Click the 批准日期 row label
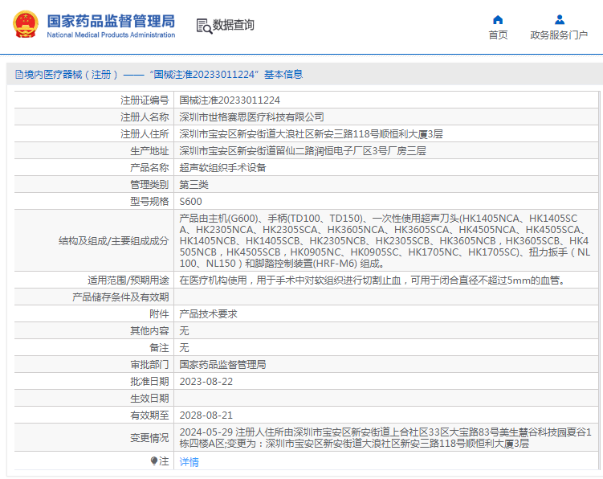 149,382
